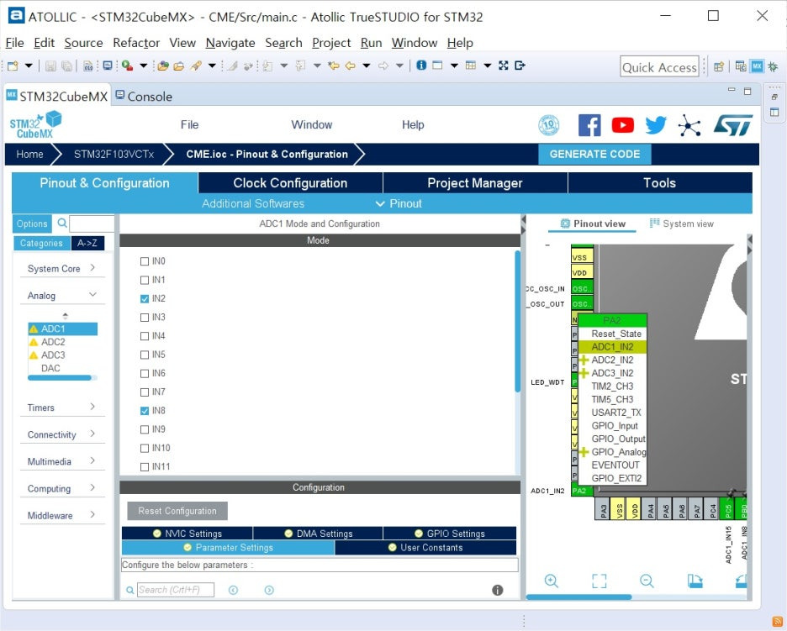Open the NVIC Settings tab button
Image resolution: width=787 pixels, height=631 pixels.
pyautogui.click(x=188, y=534)
